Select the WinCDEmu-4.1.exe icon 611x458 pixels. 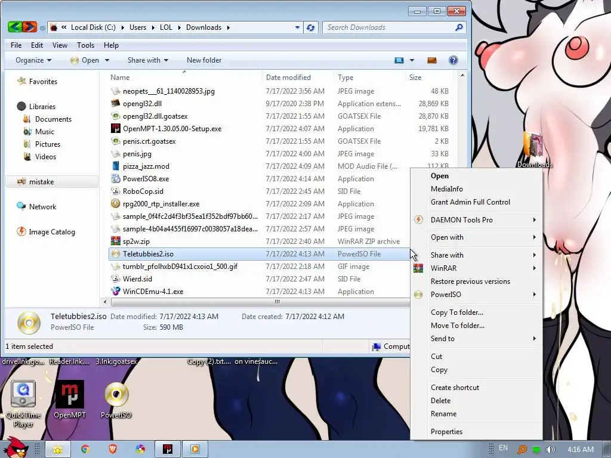point(115,291)
